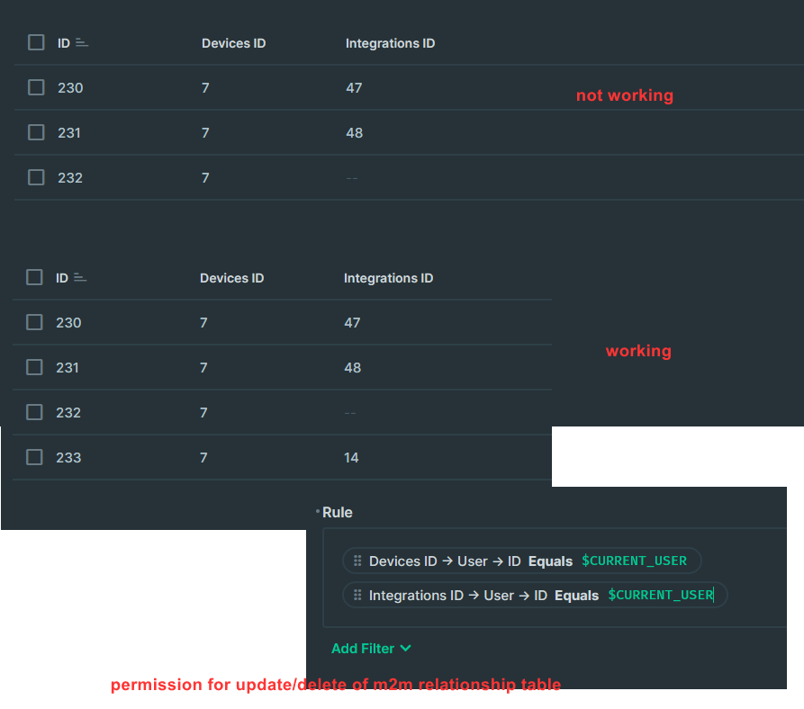Check row 232 in the not working table

click(36, 178)
